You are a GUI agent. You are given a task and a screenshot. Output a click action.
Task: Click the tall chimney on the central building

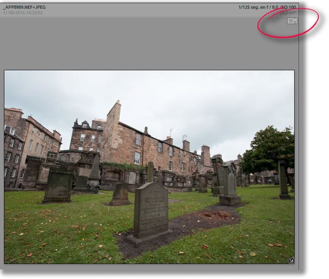(113, 112)
